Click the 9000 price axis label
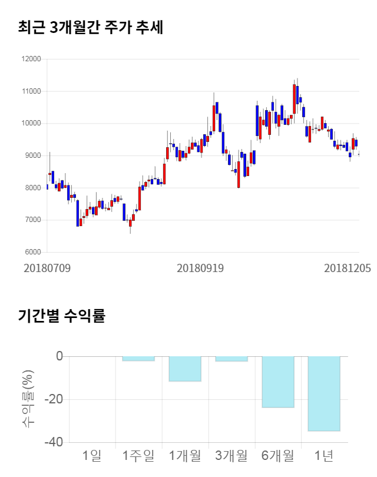 tap(31, 155)
